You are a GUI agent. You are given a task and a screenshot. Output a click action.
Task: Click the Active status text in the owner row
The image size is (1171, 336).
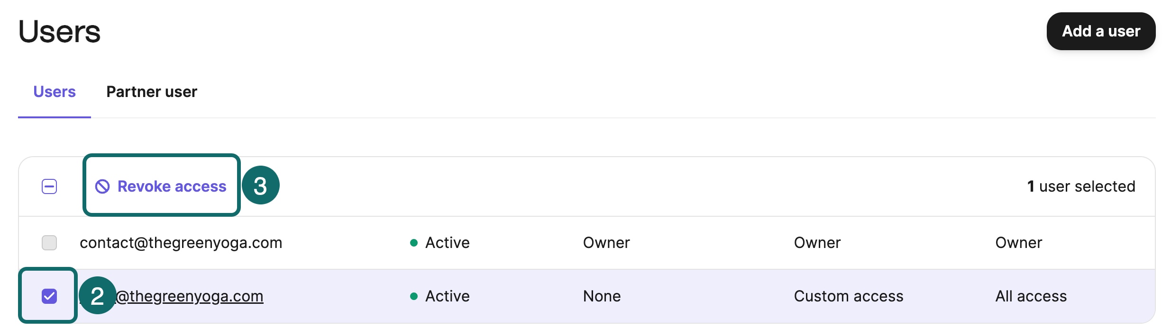(x=447, y=243)
